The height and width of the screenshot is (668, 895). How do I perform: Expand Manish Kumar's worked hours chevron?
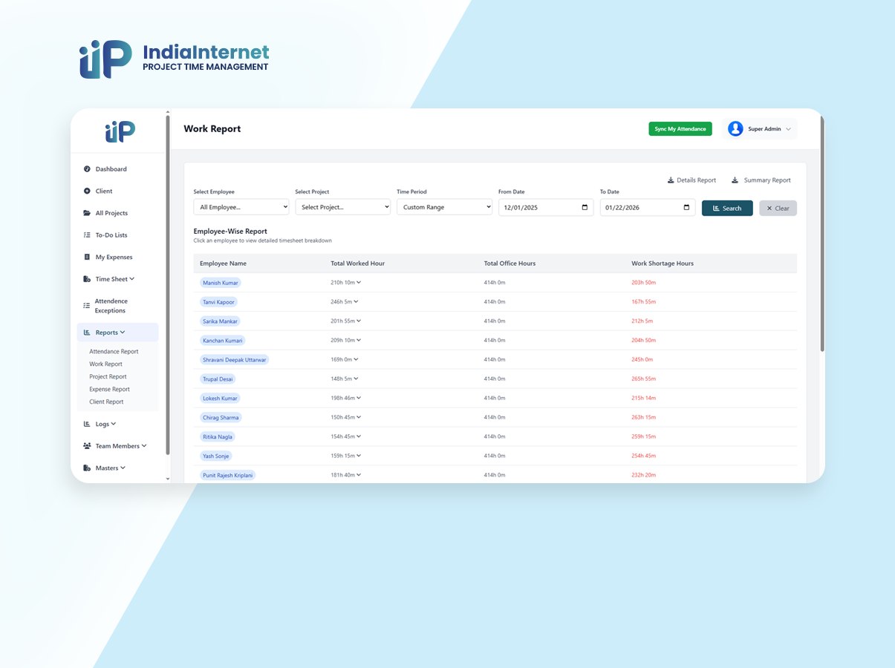(359, 283)
